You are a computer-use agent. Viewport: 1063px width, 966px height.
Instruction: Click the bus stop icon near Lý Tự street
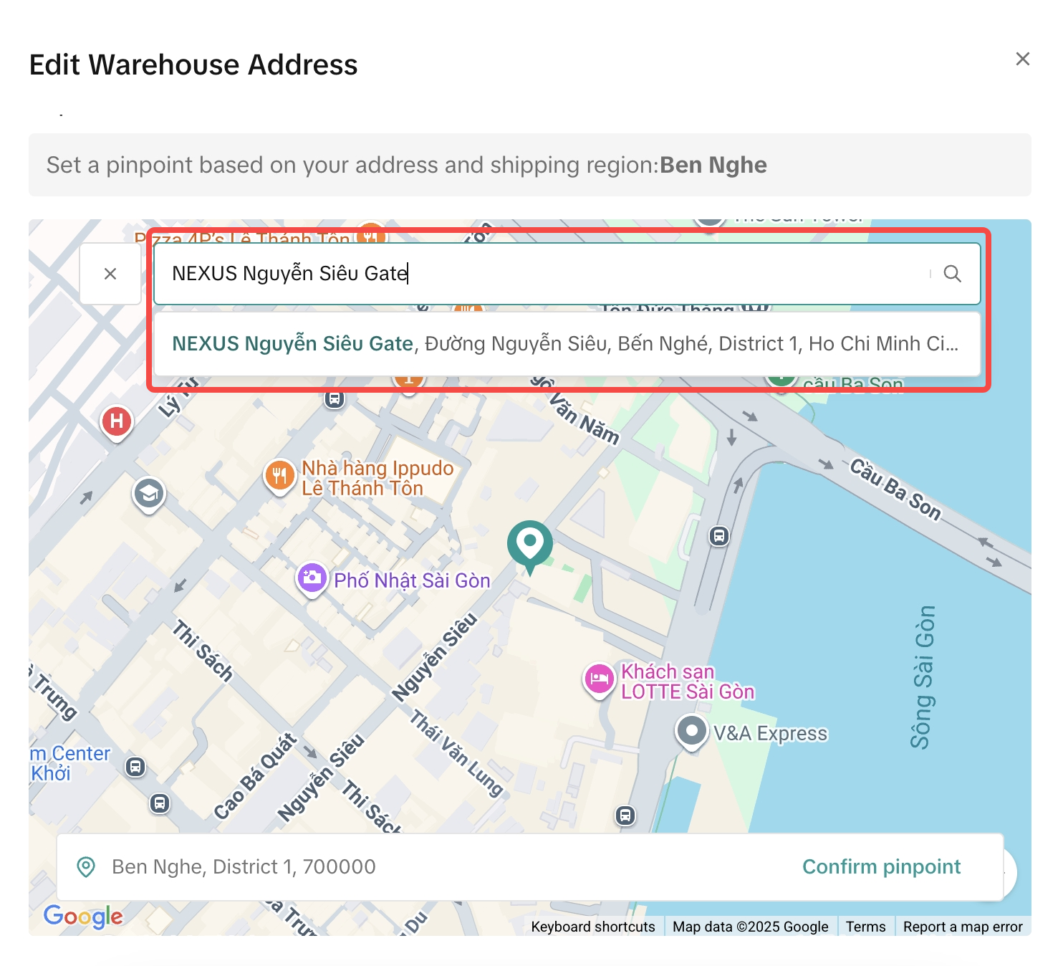[334, 398]
